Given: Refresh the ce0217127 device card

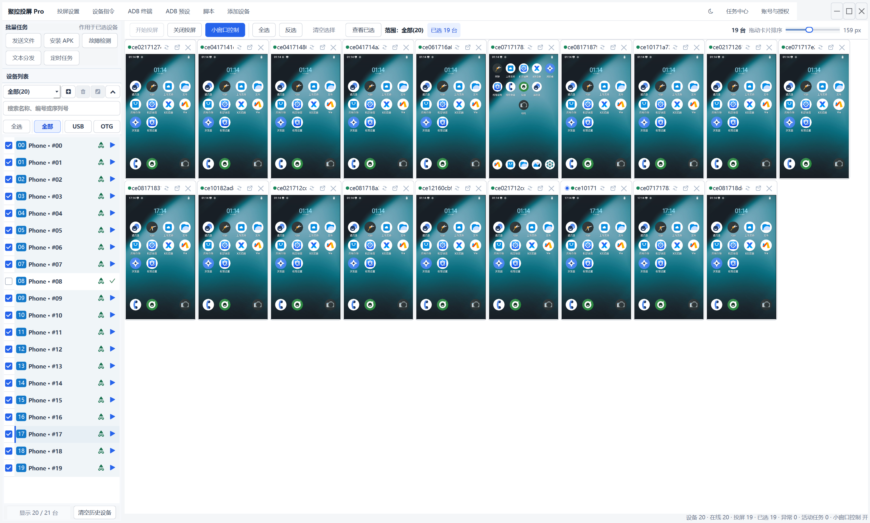Looking at the screenshot, I should pos(167,47).
